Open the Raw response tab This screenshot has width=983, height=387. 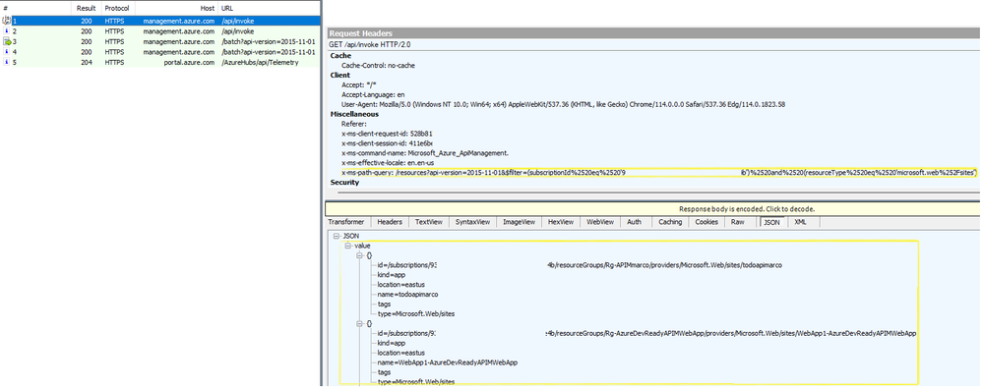coord(738,222)
